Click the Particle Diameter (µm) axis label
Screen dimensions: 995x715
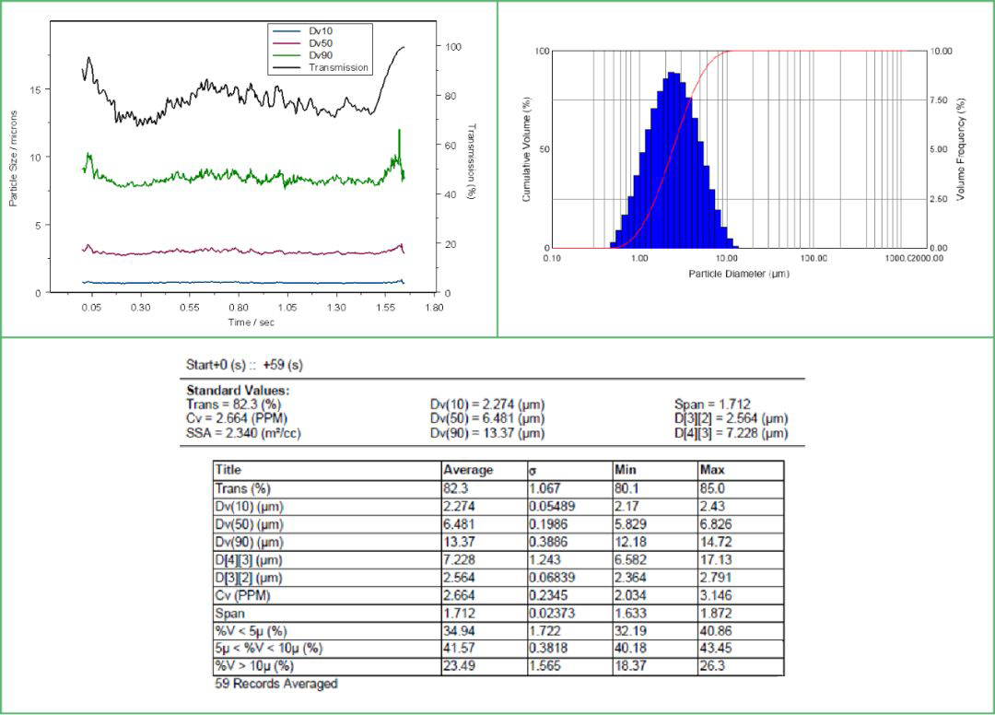(x=739, y=274)
